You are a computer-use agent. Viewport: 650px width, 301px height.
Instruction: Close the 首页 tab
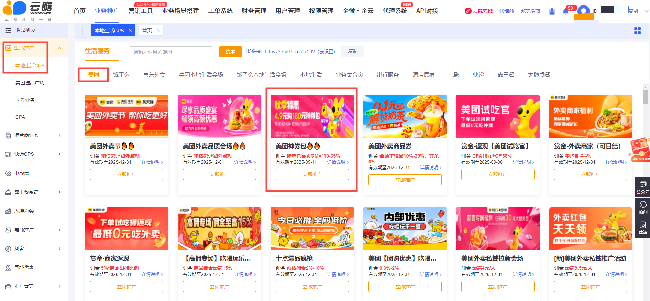point(158,30)
